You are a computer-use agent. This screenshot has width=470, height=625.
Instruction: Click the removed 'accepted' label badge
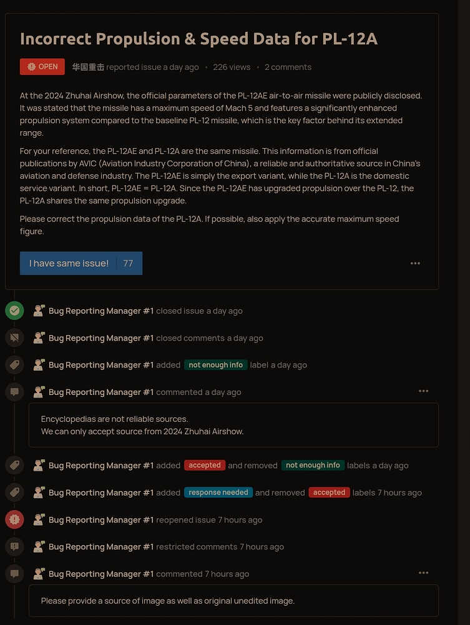329,492
